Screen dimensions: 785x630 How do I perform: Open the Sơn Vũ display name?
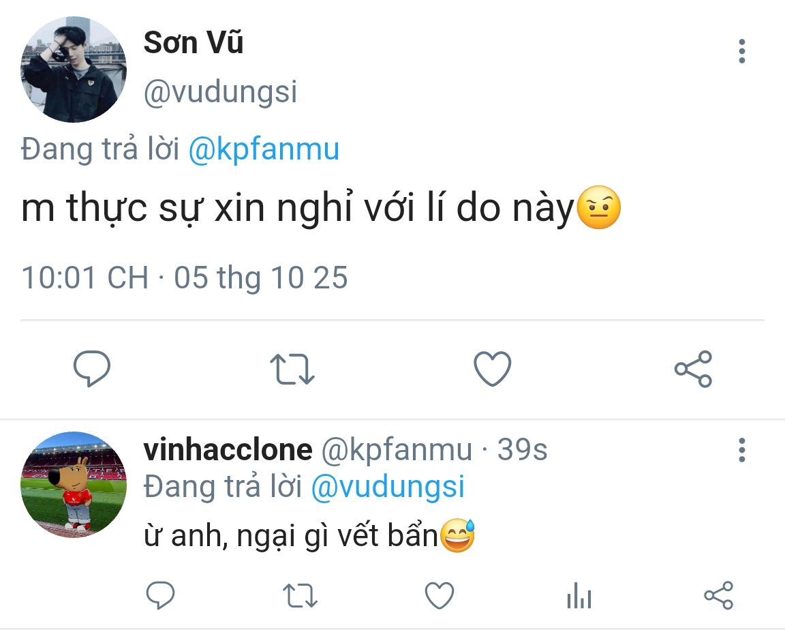pyautogui.click(x=194, y=44)
